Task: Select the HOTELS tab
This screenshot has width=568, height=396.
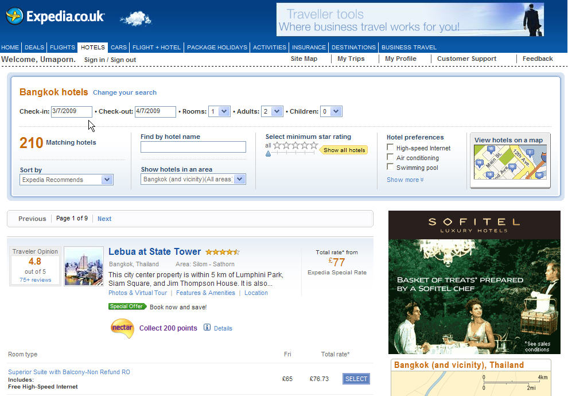Action: [93, 47]
